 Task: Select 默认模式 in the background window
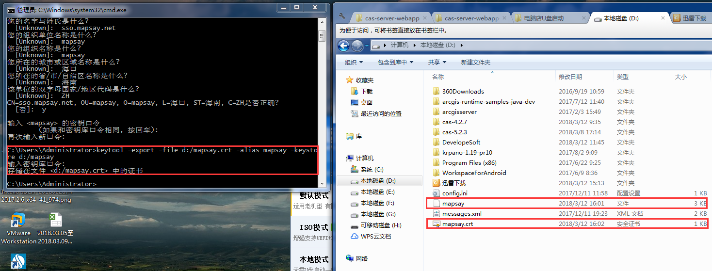[x=314, y=195]
